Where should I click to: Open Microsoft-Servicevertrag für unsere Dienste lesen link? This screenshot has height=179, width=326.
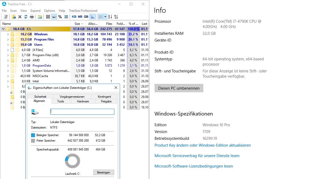pos(197,156)
